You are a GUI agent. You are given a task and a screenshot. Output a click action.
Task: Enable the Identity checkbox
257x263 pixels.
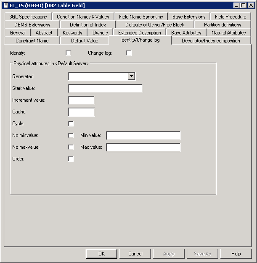[x=69, y=53]
